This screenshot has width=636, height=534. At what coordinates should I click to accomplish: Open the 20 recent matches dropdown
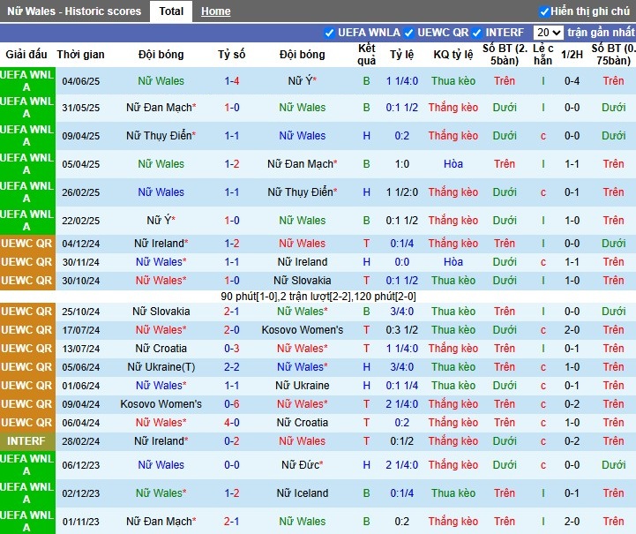click(x=549, y=33)
